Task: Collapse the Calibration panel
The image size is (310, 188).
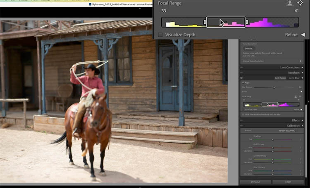Action: pos(302,126)
